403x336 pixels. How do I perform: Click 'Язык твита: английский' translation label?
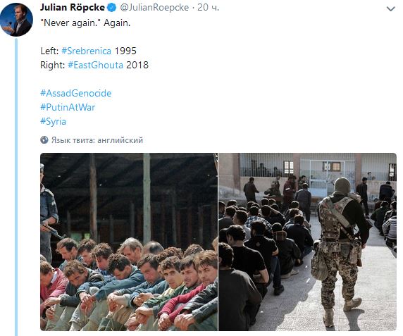click(x=97, y=140)
